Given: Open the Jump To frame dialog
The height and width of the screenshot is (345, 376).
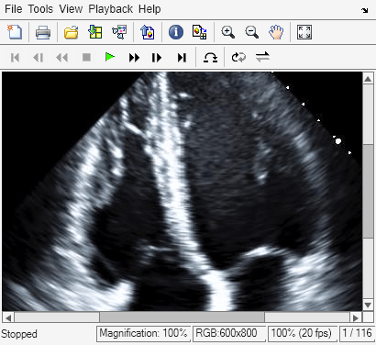Looking at the screenshot, I should click(210, 57).
